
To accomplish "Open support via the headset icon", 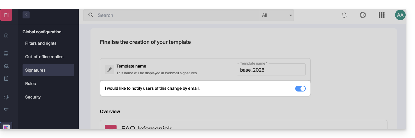I will point(6,97).
